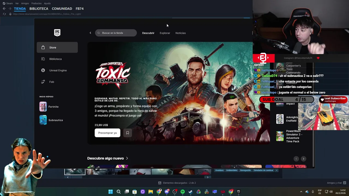Viewport: 349px width, 196px height.
Task: Switch to Steam COMUNIDAD tab
Action: [62, 9]
